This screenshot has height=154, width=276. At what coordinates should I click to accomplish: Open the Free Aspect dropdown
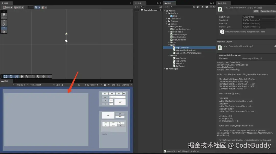[42, 85]
